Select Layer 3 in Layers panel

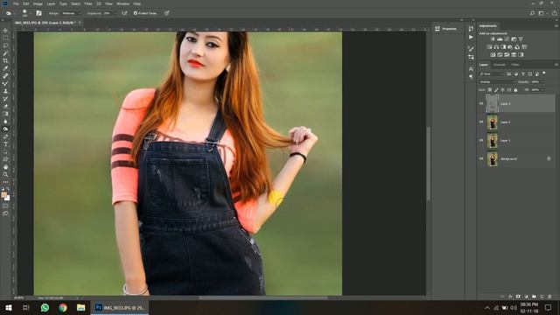520,103
